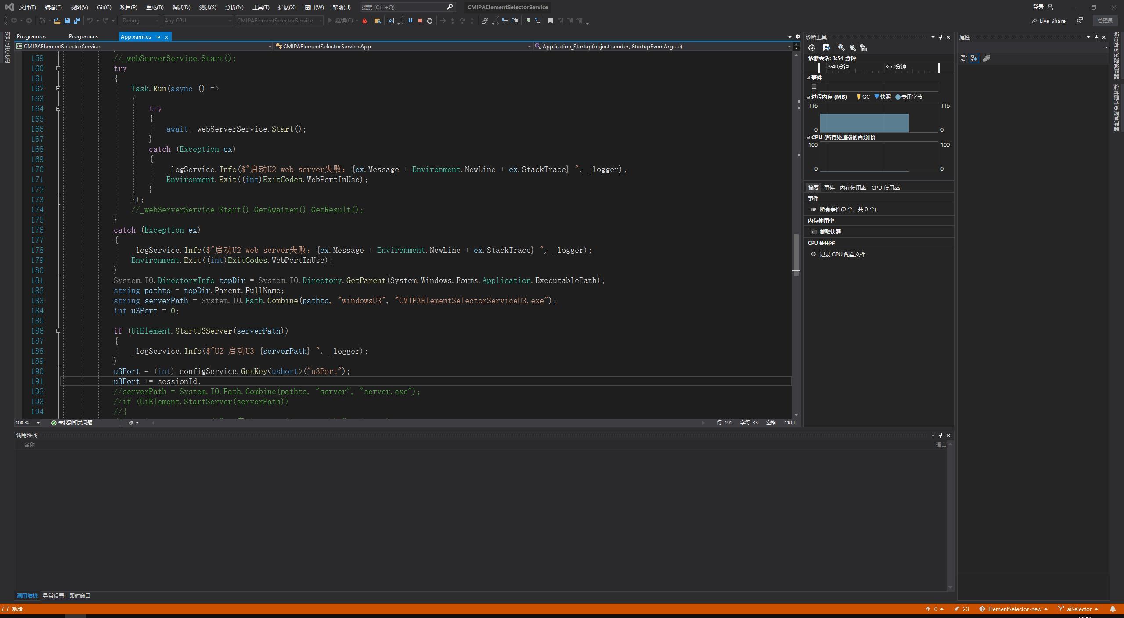Open a file with the folder icon

coord(57,21)
